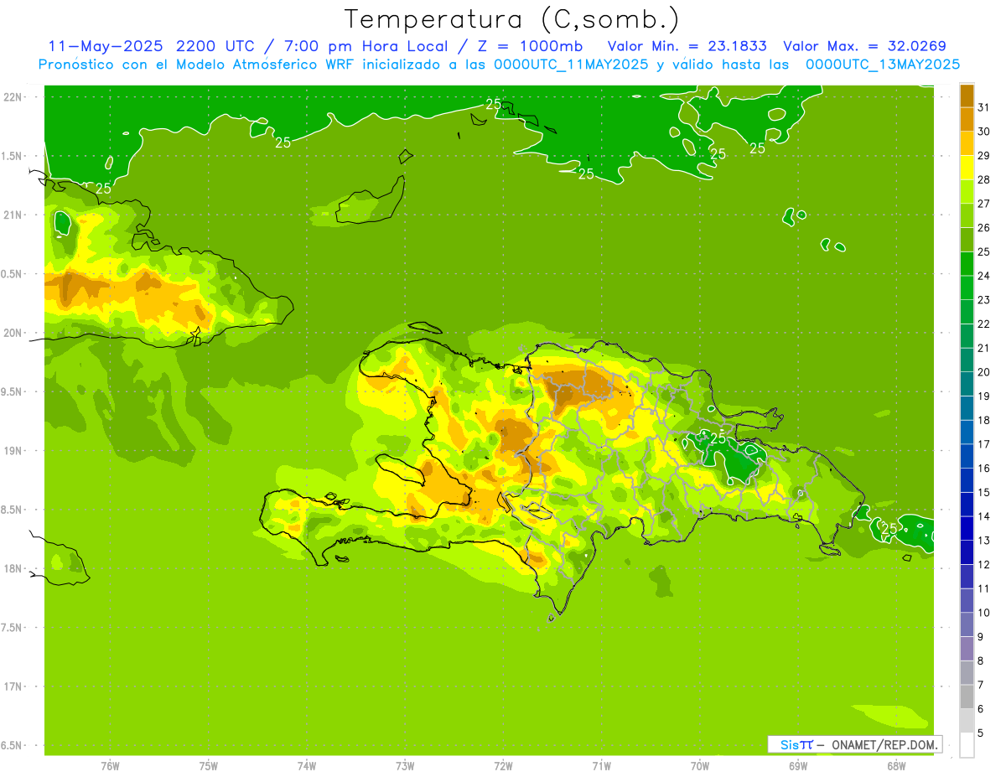Click the longitude axis label "72W"
The height and width of the screenshot is (777, 1006).
503,766
